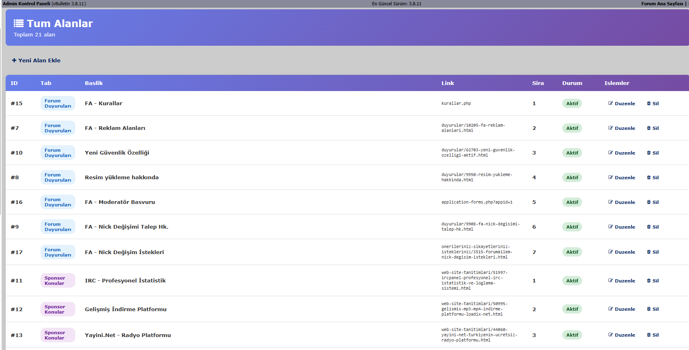The width and height of the screenshot is (689, 350).
Task: Click the list icon beside Tum Alanlar heading
Action: coord(19,23)
